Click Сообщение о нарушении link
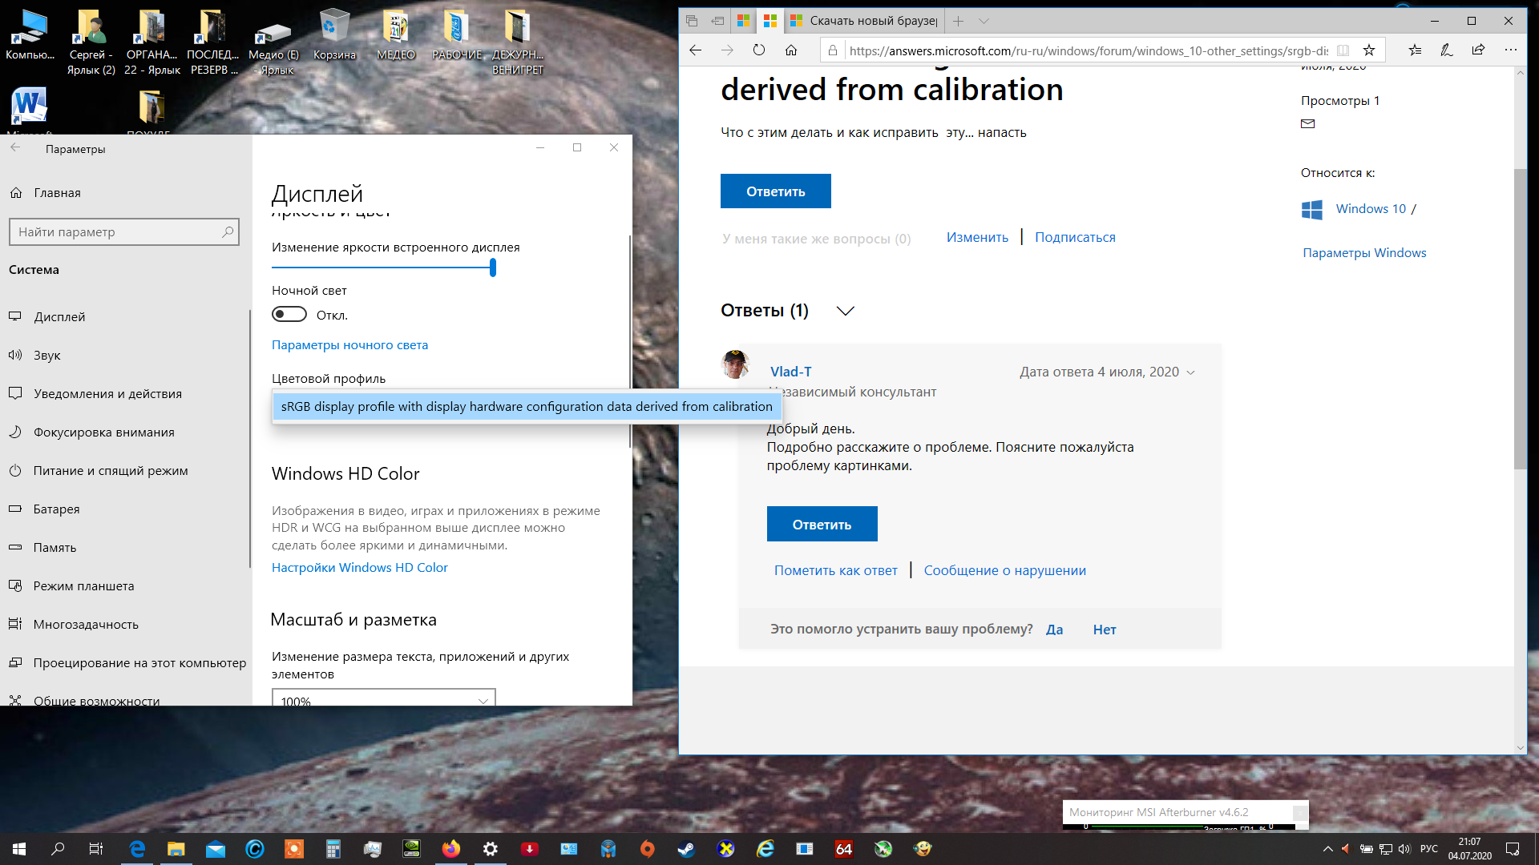The width and height of the screenshot is (1539, 865). (x=1004, y=570)
